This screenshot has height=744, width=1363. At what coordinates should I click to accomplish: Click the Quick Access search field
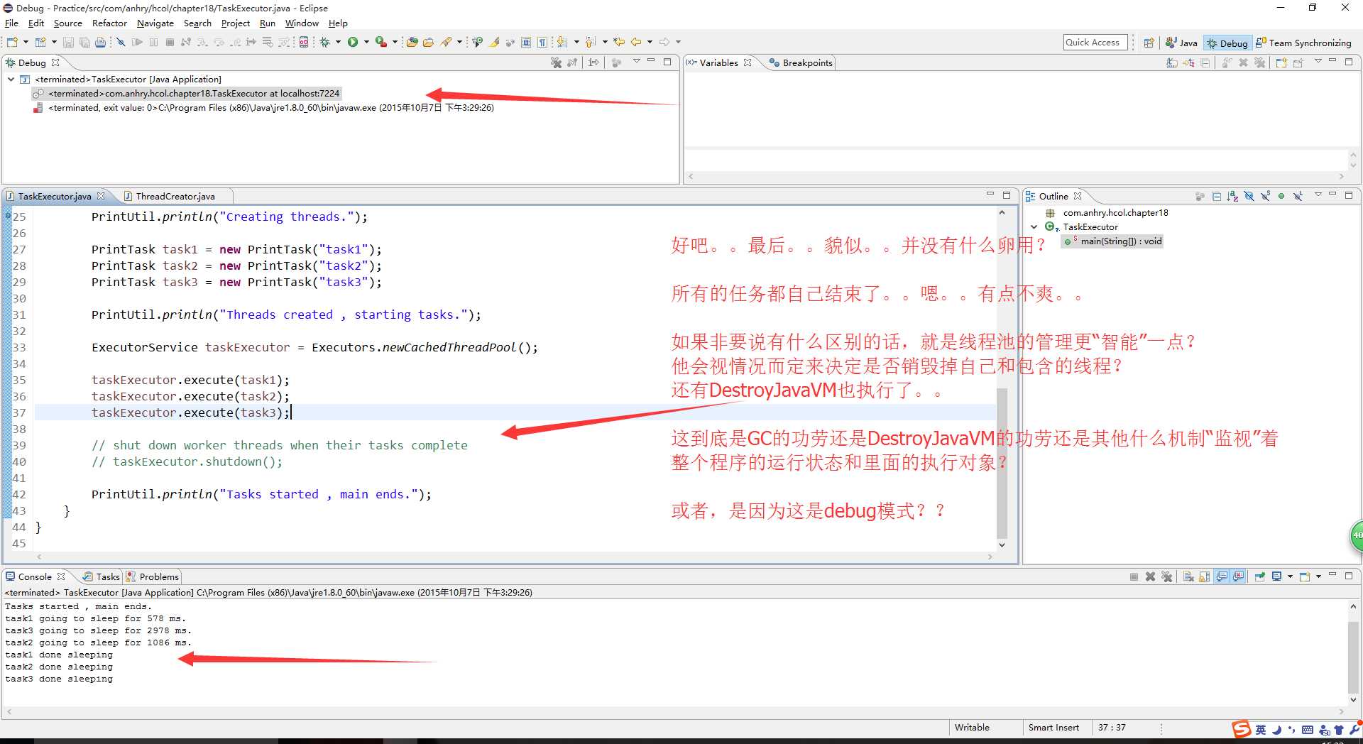[x=1094, y=43]
